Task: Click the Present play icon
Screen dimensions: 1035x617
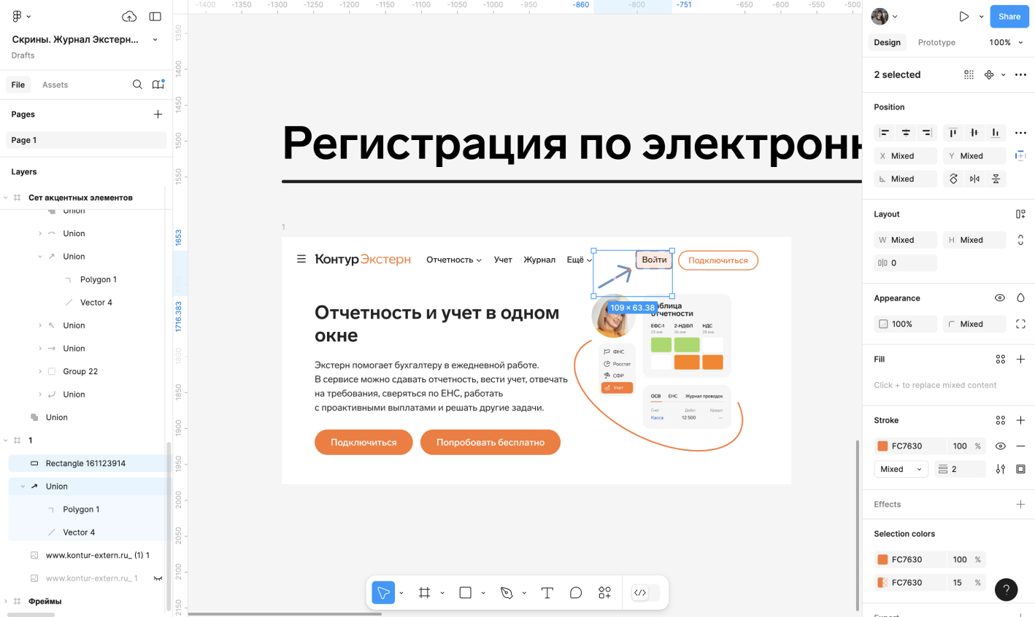Action: (x=963, y=16)
